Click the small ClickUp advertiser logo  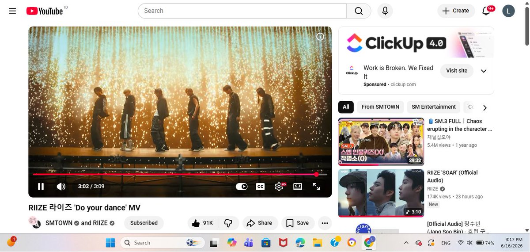pyautogui.click(x=352, y=71)
